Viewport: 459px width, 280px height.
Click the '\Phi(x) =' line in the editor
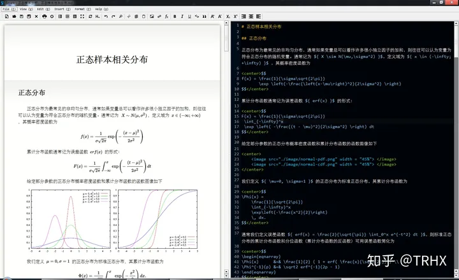pos(252,197)
